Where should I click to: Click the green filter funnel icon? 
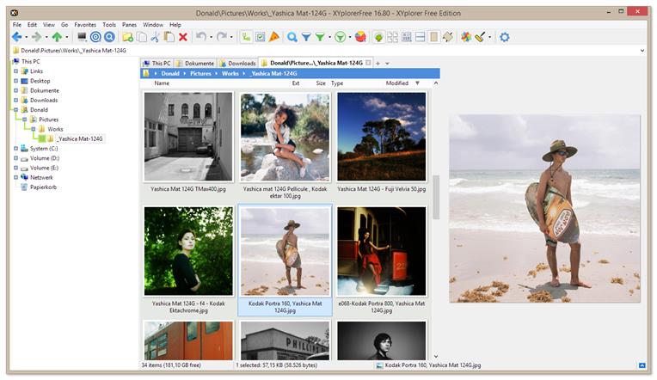[x=320, y=37]
